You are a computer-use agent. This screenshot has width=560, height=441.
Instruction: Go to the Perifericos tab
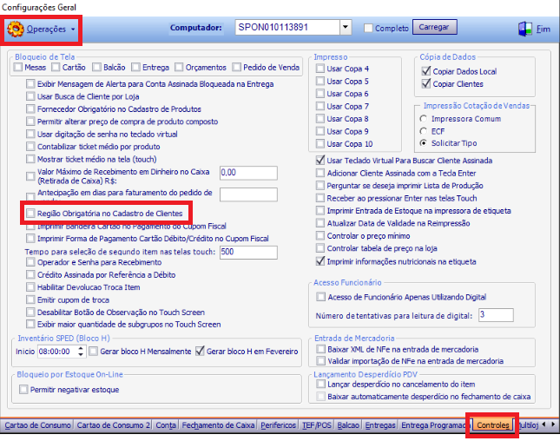[278, 425]
